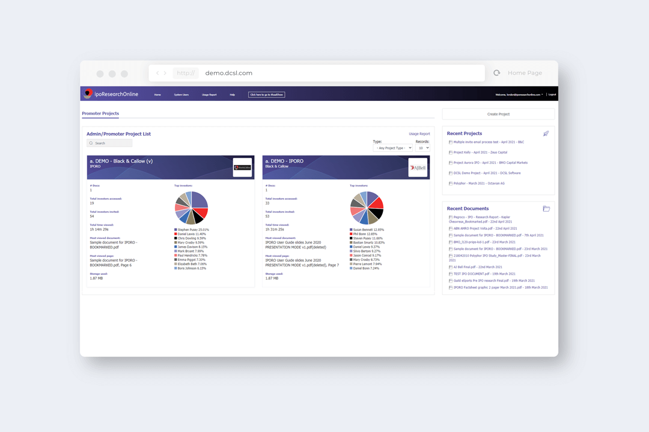Open 'Polyphor - March 2021 - Octavian AG'
The width and height of the screenshot is (649, 432).
coord(479,184)
